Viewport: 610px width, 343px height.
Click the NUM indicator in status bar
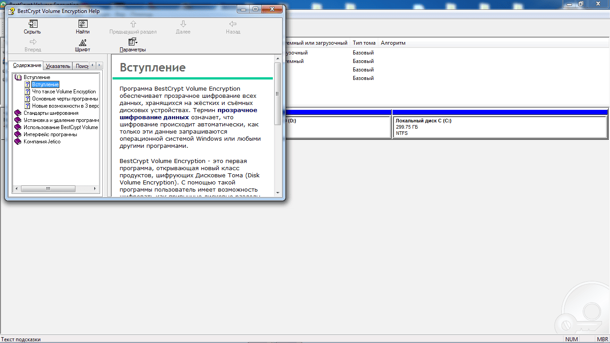click(572, 339)
